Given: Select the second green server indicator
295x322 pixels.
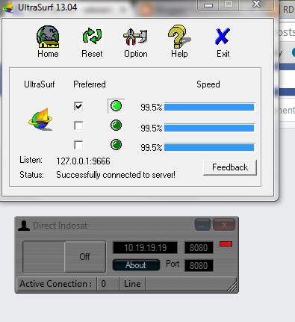Looking at the screenshot, I should click(116, 126).
